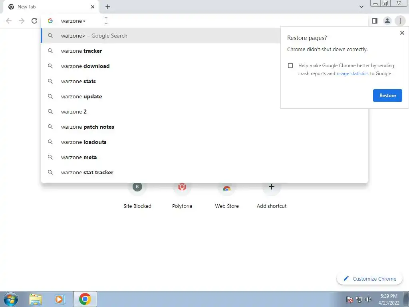Choose the 'warzone 2' suggestion

pyautogui.click(x=204, y=112)
